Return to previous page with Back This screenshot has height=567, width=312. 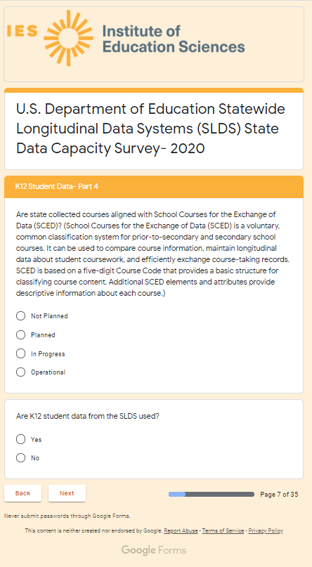point(22,493)
